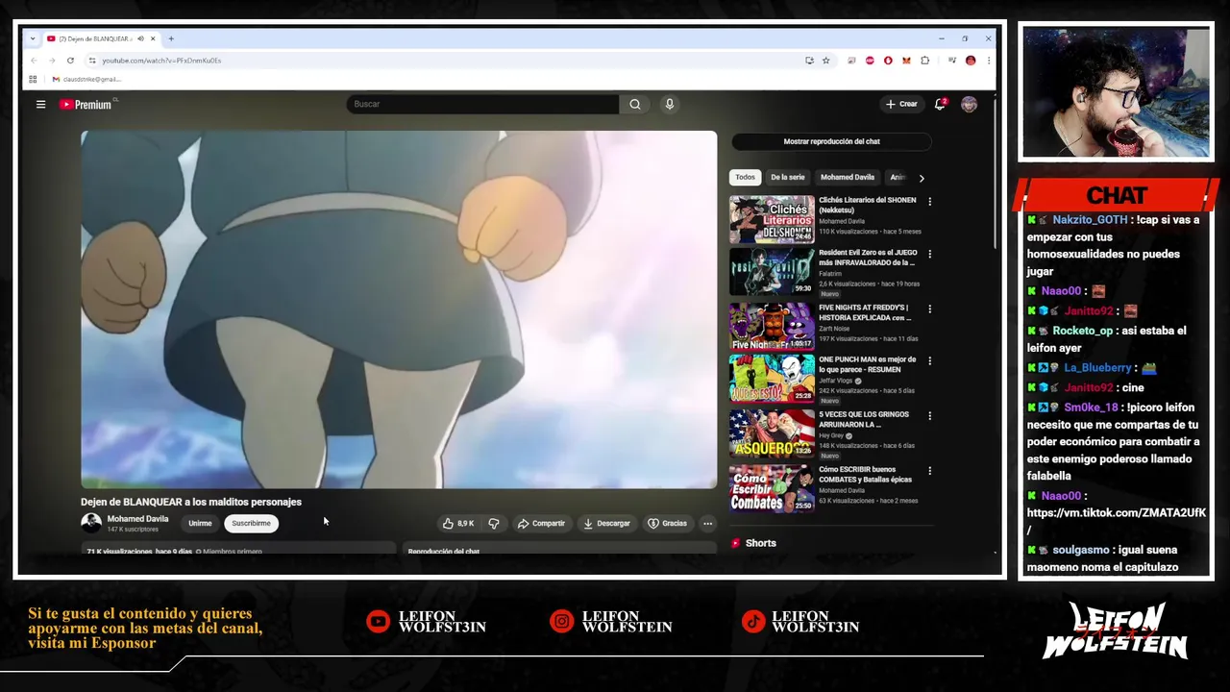This screenshot has height=692, width=1230.
Task: Open Clichés Literarios del SHONEN thumbnail
Action: (x=772, y=220)
